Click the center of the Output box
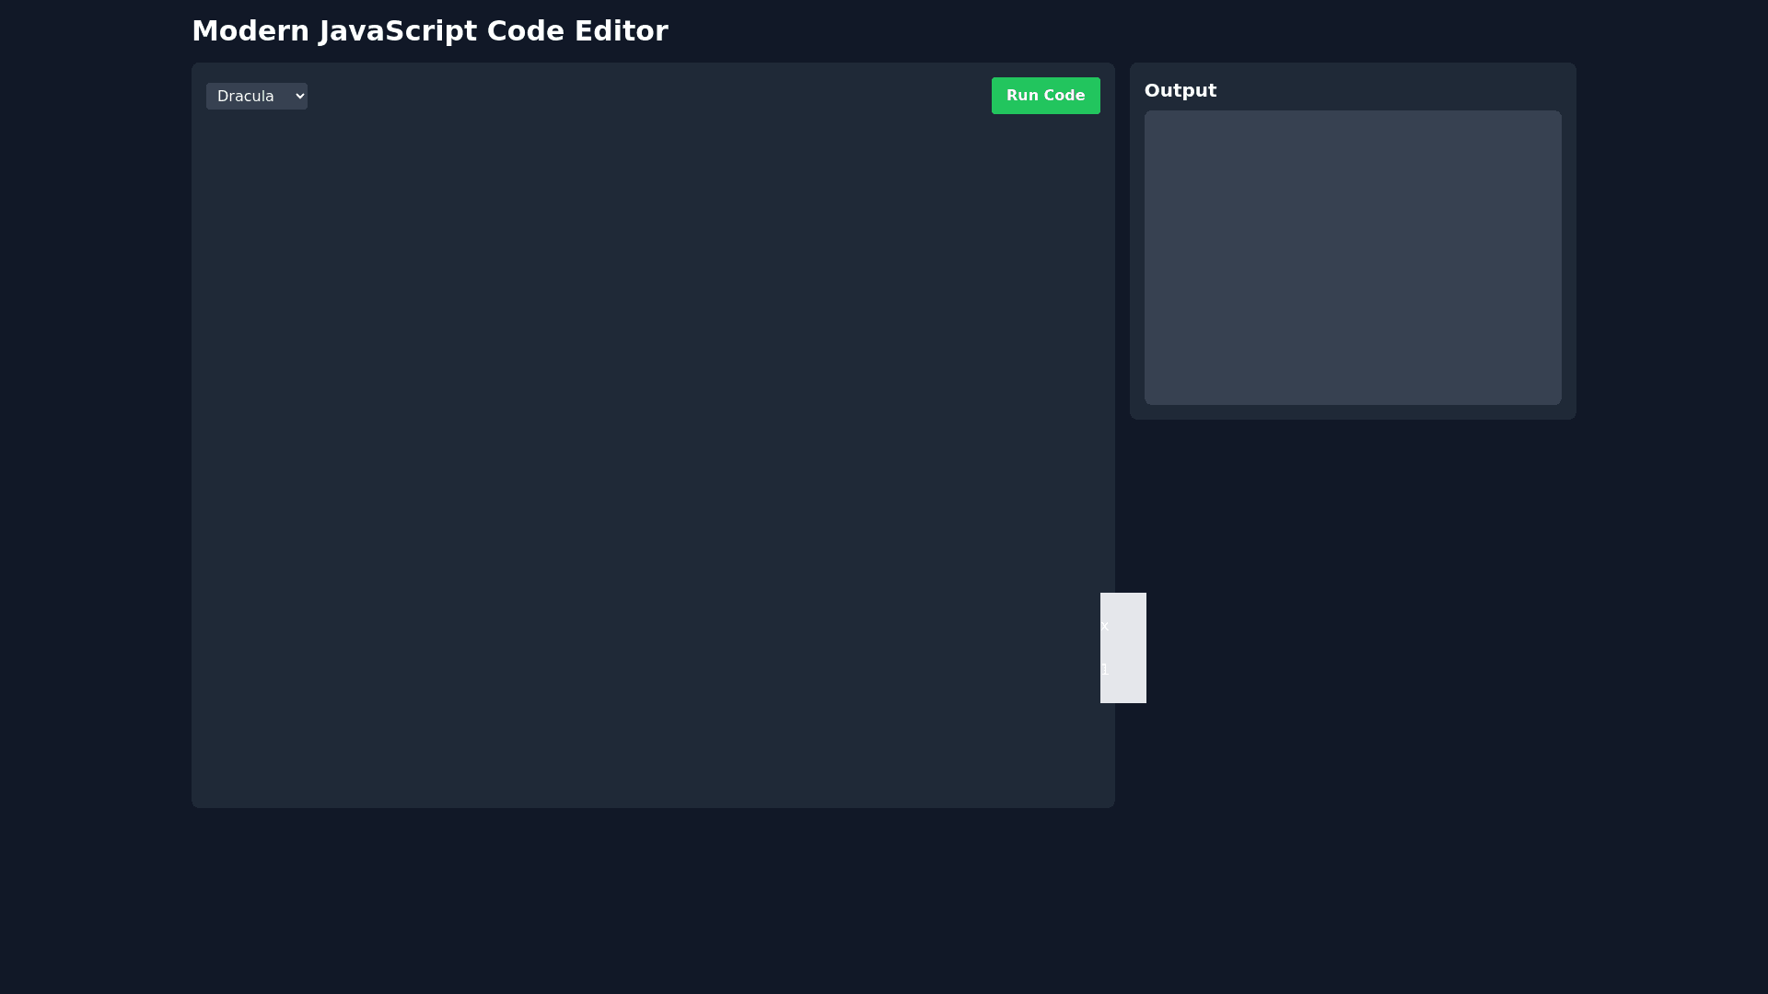Viewport: 1768px width, 994px height. pos(1352,258)
